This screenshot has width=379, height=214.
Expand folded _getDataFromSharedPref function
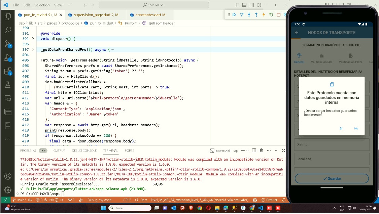point(33,50)
